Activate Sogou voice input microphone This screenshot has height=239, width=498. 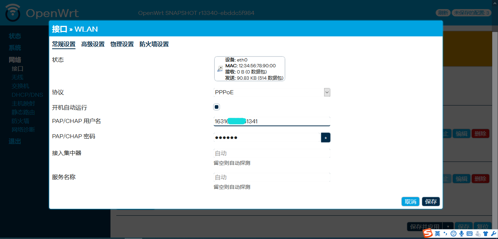[x=462, y=234]
